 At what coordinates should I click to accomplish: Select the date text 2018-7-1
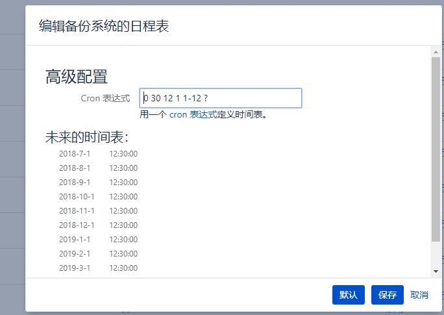pos(75,154)
